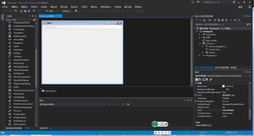Viewport: 254px width, 136px height.
Task: Expand the Font property row
Action: 196,95
